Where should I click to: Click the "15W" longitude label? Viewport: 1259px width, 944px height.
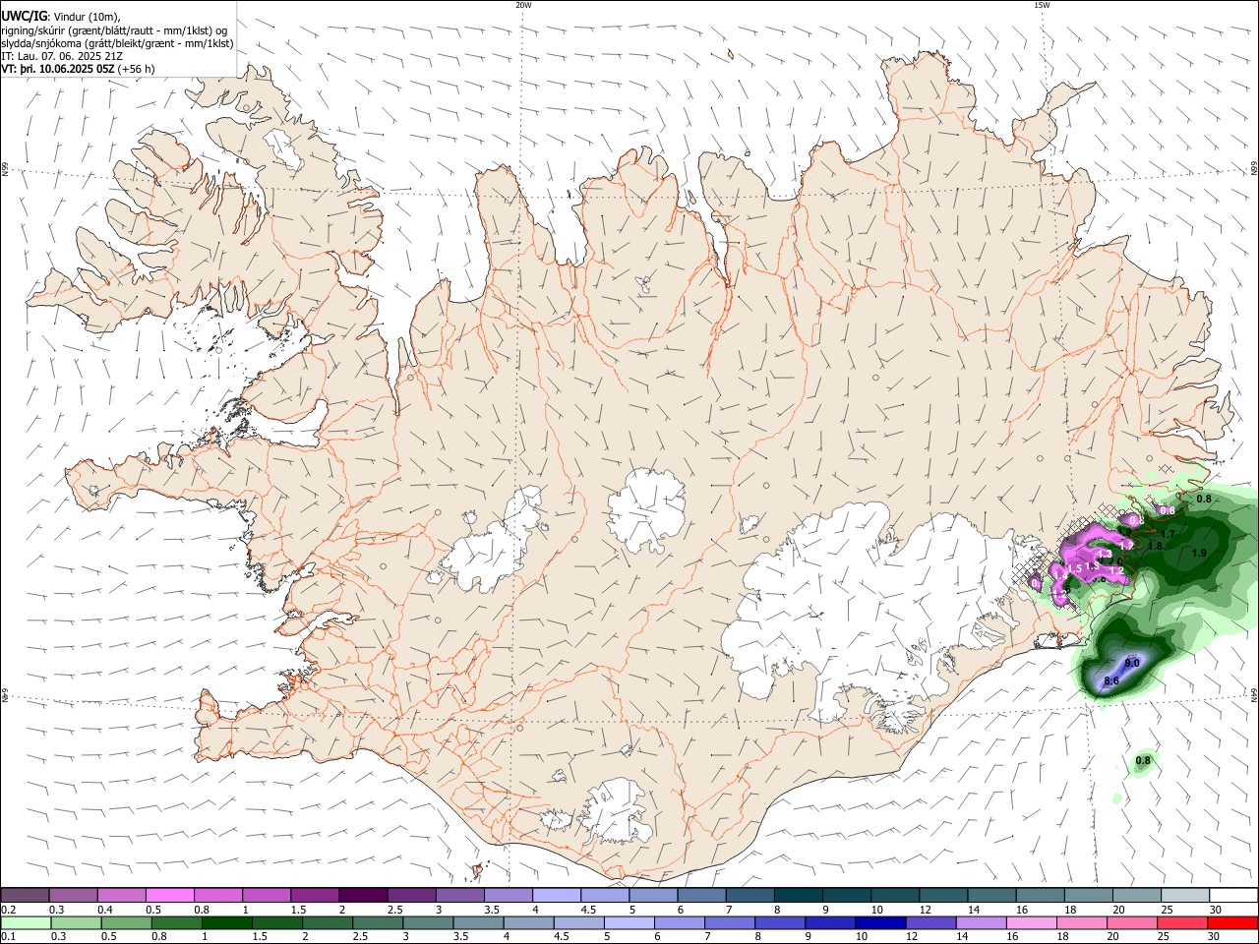point(1042,5)
